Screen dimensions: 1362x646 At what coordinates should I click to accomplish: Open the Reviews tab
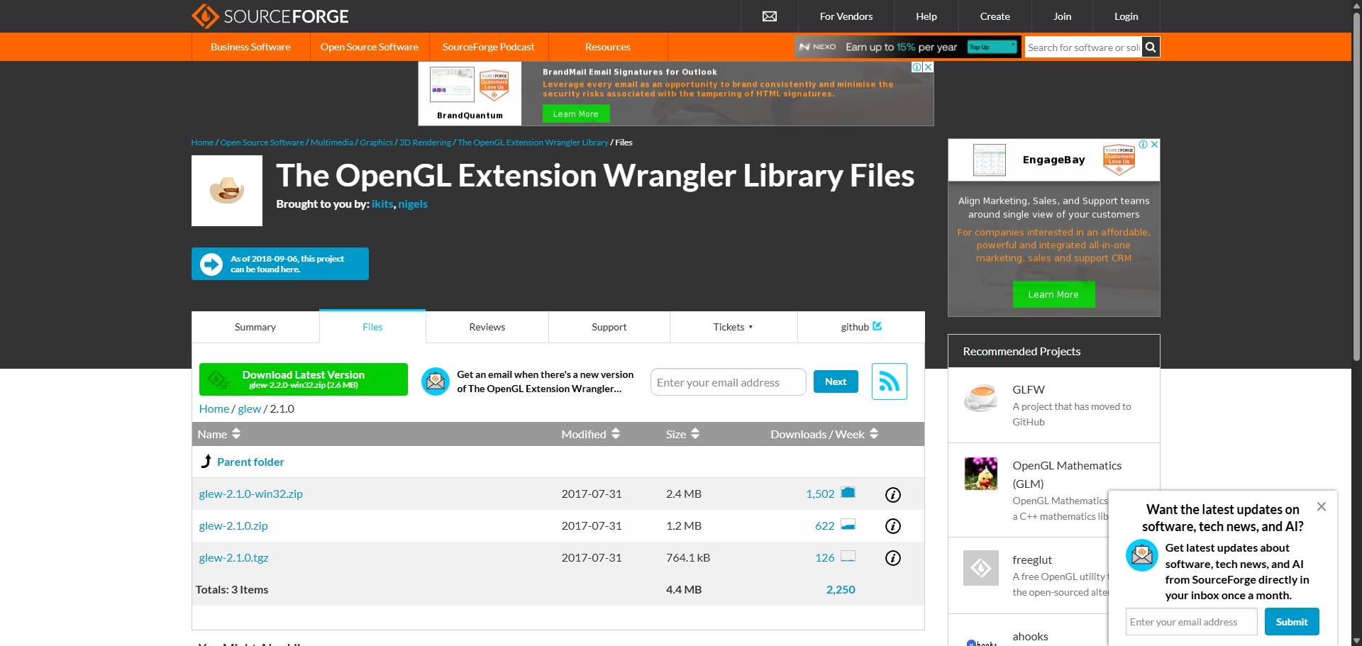coord(487,327)
